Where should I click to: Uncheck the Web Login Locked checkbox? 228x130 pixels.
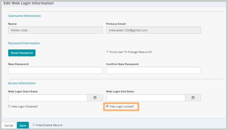click(x=107, y=106)
